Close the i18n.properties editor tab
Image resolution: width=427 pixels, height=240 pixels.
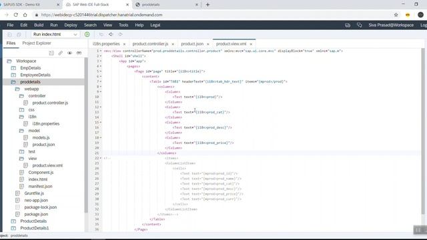click(x=125, y=44)
